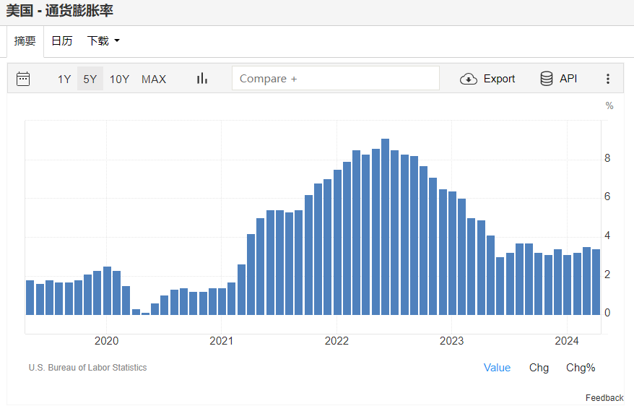Viewport: 634px width, 406px height.
Task: Select the 1Y time range
Action: click(64, 79)
